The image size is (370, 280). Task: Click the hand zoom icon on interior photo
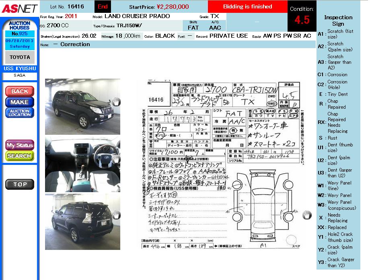click(x=116, y=159)
